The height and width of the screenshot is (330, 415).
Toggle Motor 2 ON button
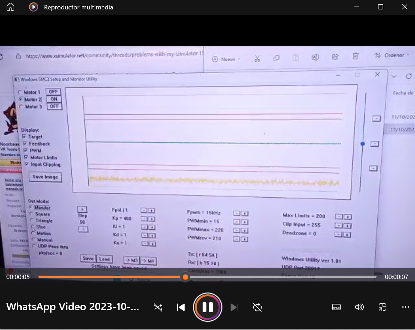(54, 99)
